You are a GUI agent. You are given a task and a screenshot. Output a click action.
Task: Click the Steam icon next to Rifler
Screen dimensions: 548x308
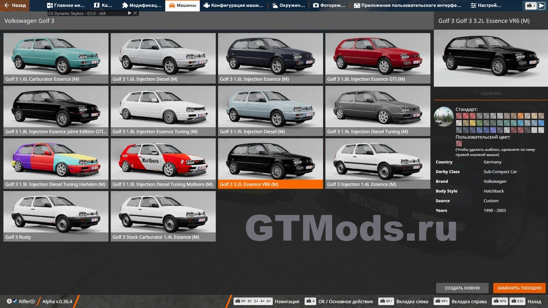[x=15, y=302]
